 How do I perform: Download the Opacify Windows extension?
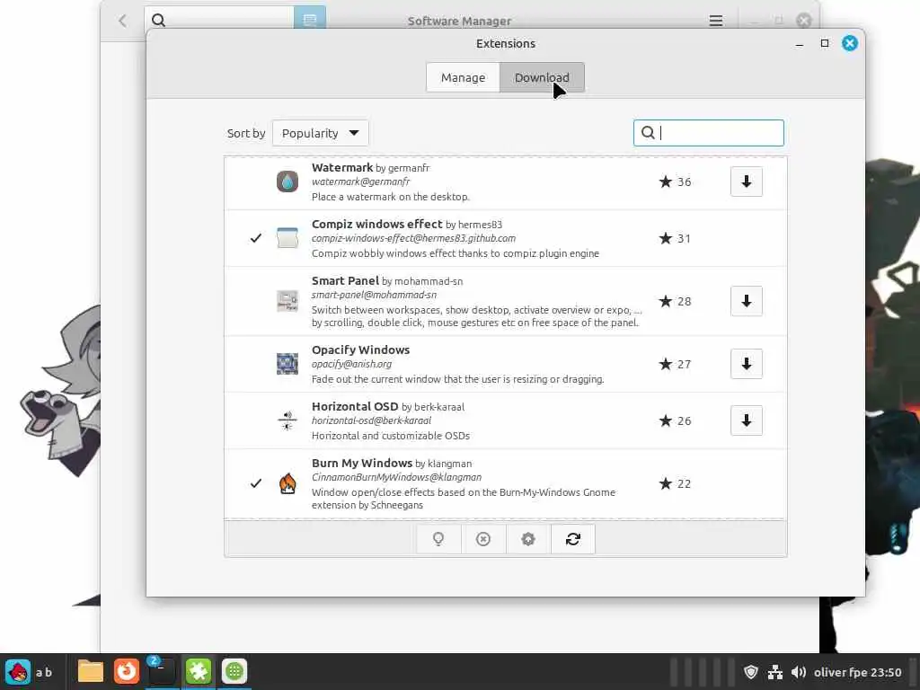(x=746, y=364)
